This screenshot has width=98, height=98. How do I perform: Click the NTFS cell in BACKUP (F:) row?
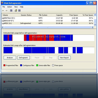point(40,21)
